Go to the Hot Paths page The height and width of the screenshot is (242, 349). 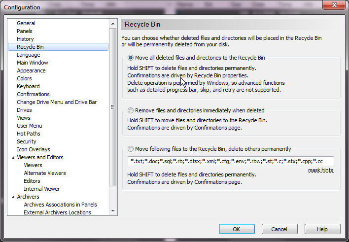tap(29, 134)
